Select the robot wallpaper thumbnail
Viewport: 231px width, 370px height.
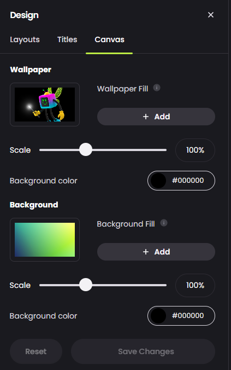click(45, 105)
